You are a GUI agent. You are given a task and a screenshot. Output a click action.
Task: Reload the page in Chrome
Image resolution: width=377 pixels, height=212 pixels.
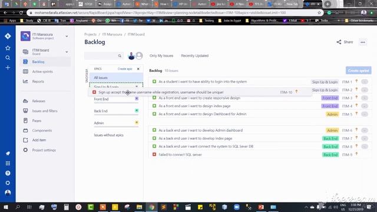click(21, 13)
